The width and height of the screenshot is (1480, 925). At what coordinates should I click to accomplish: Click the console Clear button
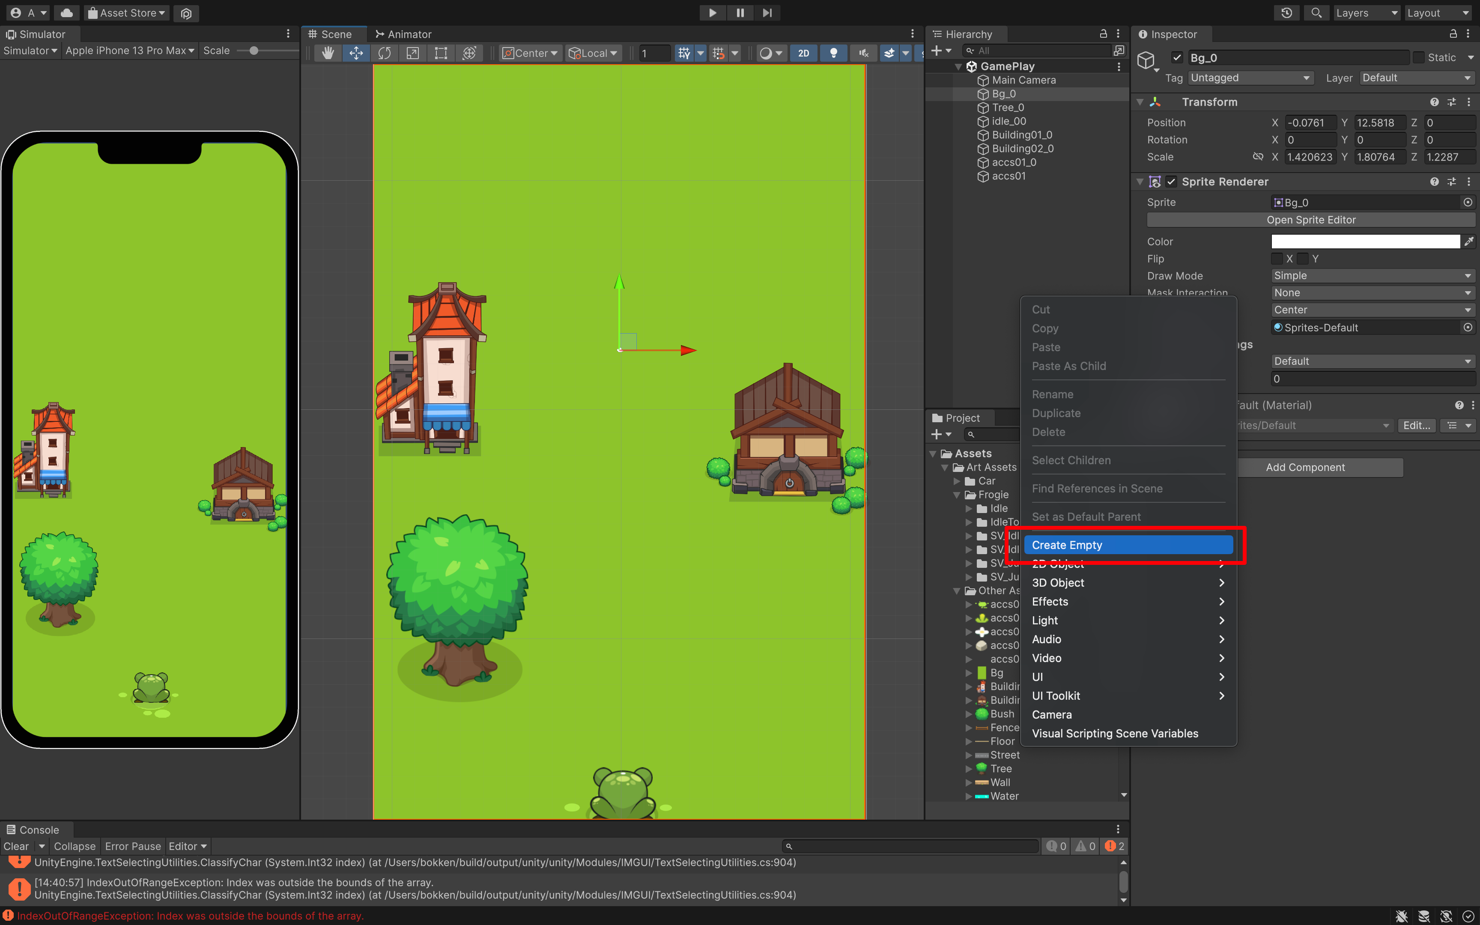pos(16,846)
